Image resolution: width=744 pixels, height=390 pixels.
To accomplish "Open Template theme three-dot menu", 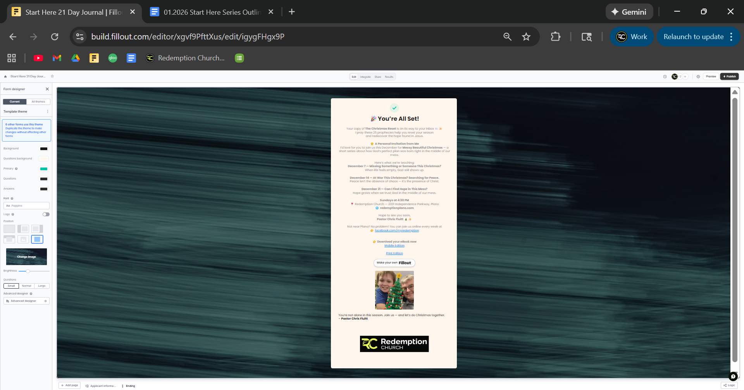I will click(48, 111).
